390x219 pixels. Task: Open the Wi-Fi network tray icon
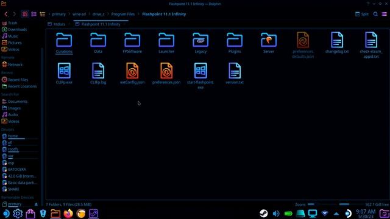point(325,214)
